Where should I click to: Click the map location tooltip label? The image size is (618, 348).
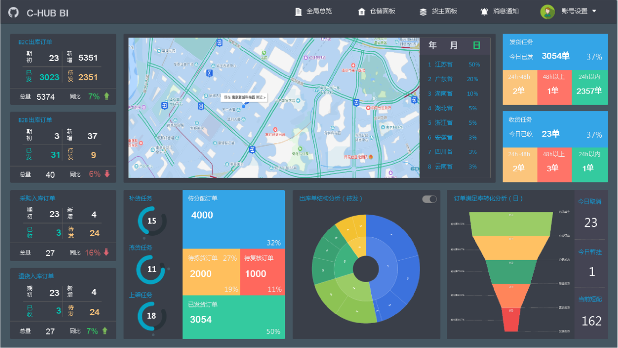pyautogui.click(x=245, y=98)
